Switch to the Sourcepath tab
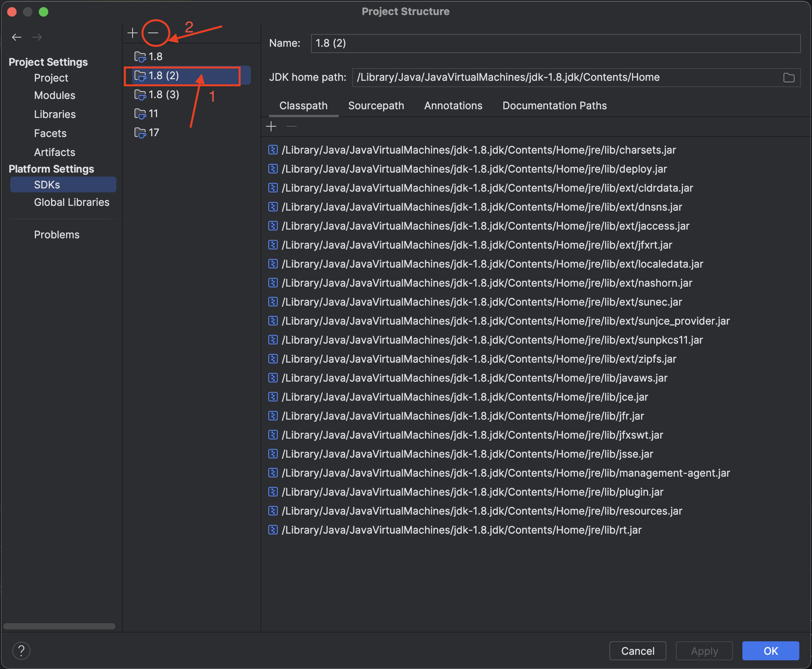The image size is (812, 669). (x=376, y=106)
